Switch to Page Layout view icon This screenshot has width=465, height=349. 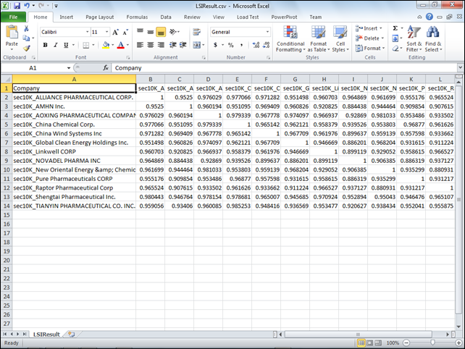(x=369, y=342)
